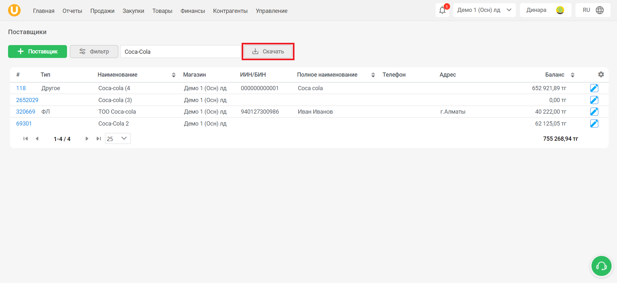The height and width of the screenshot is (283, 617).
Task: Click the ИИН/БИН value 940127300986
Action: pyautogui.click(x=260, y=112)
